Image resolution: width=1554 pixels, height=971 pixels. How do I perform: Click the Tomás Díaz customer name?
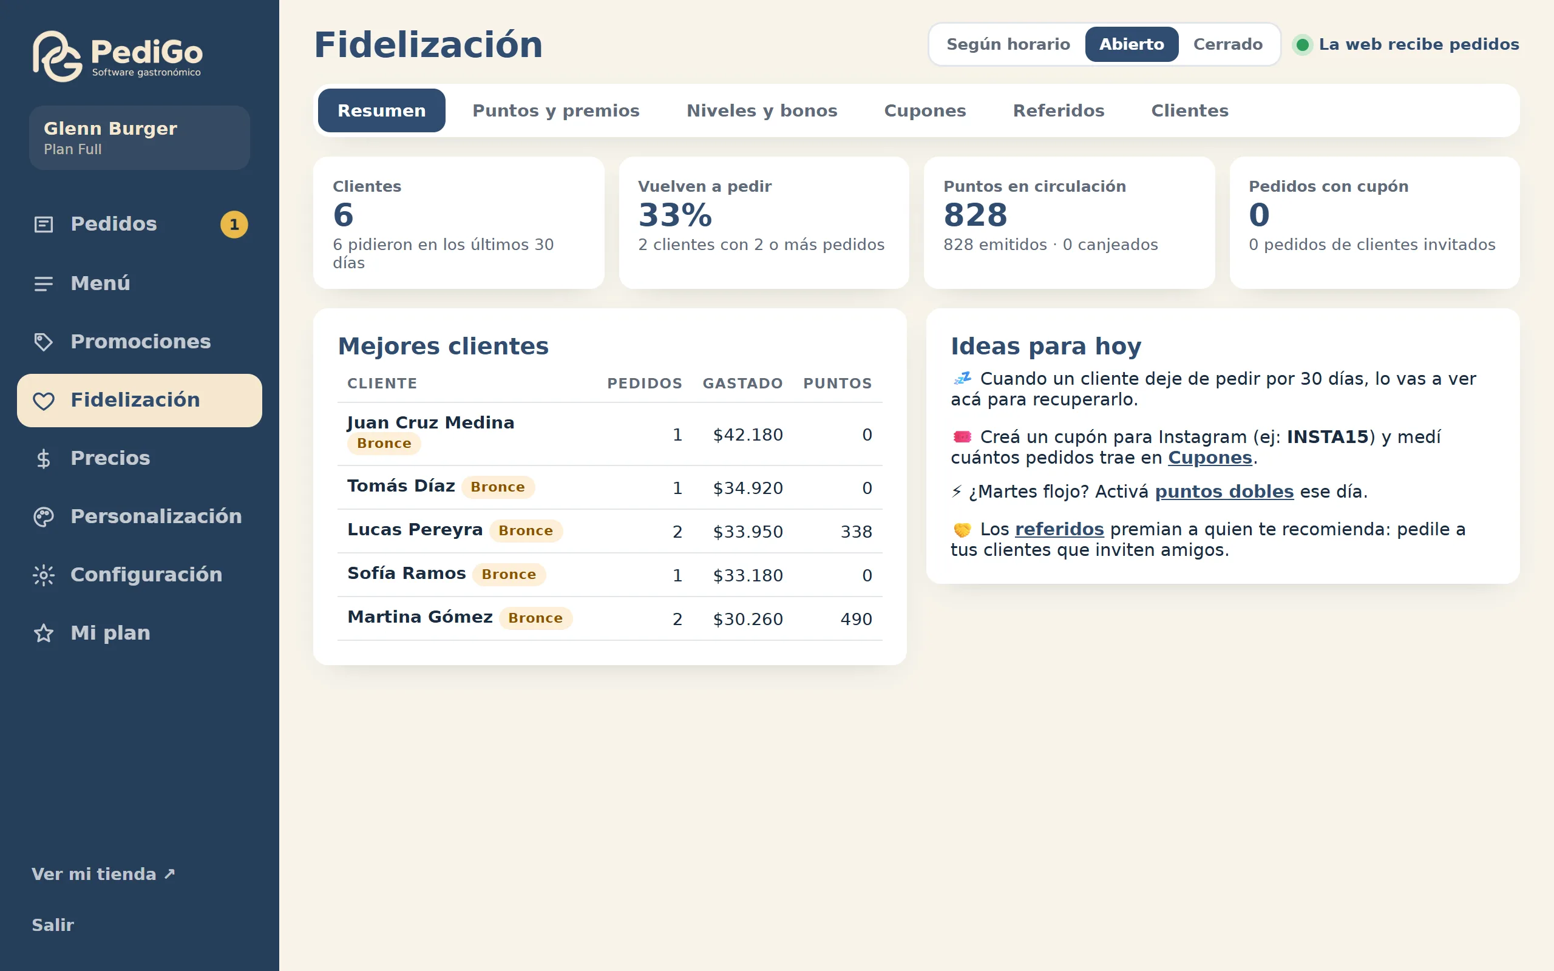[x=401, y=486]
